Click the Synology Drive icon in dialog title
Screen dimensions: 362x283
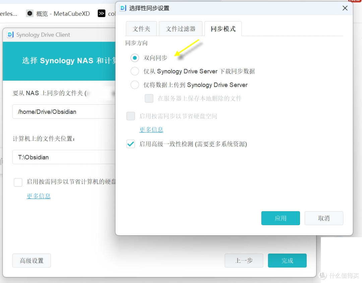pos(123,8)
